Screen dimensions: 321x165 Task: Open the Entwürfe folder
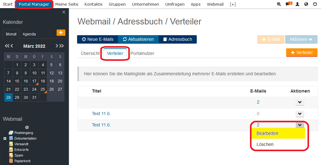[21, 150]
